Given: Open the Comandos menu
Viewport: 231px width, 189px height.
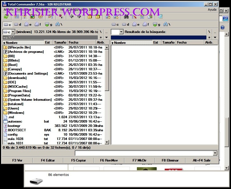Looking at the screenshot, I should pos(41,10).
